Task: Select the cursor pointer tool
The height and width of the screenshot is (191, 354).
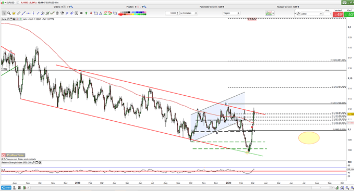Action: tap(4, 14)
